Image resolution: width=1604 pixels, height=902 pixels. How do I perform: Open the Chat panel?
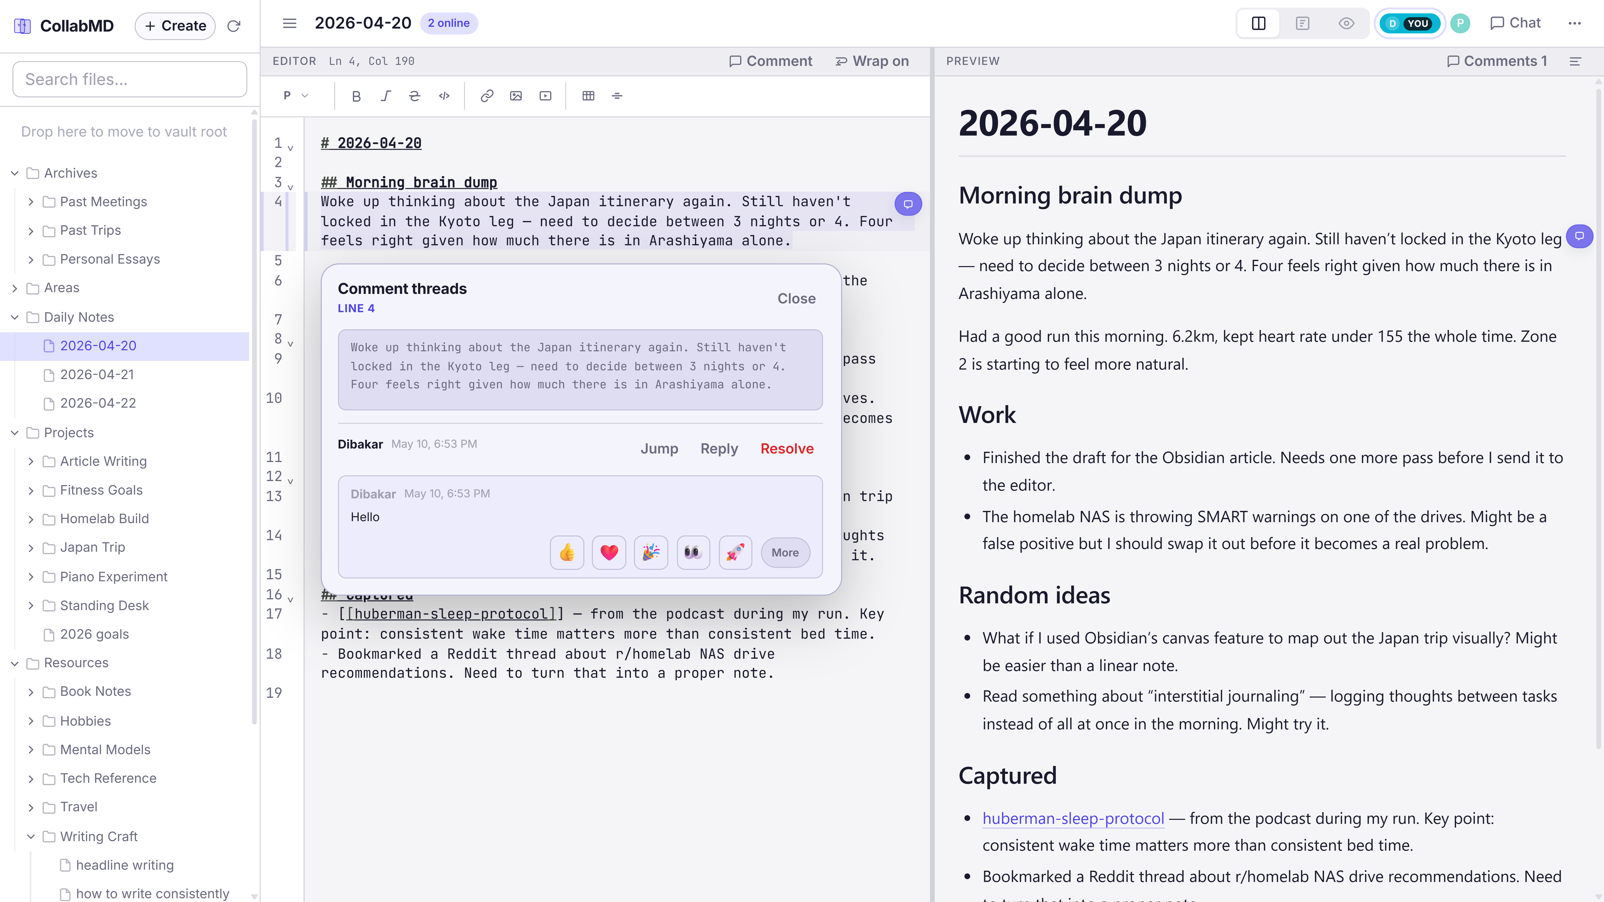click(1515, 23)
